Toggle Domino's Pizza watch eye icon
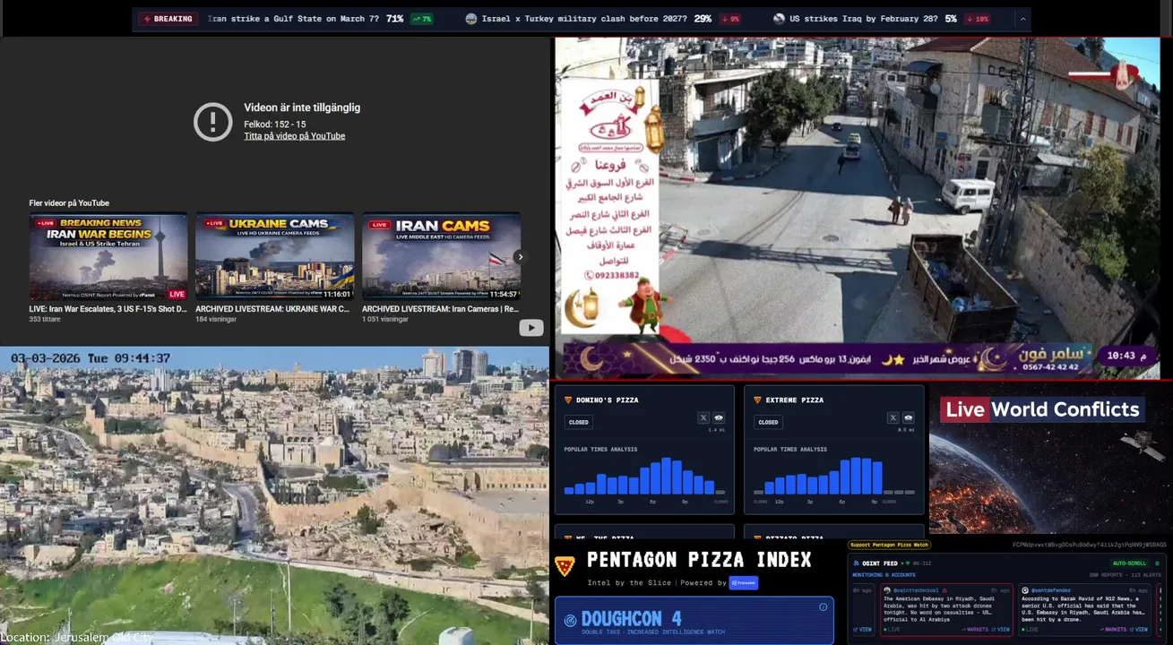The width and height of the screenshot is (1173, 645). (x=719, y=417)
